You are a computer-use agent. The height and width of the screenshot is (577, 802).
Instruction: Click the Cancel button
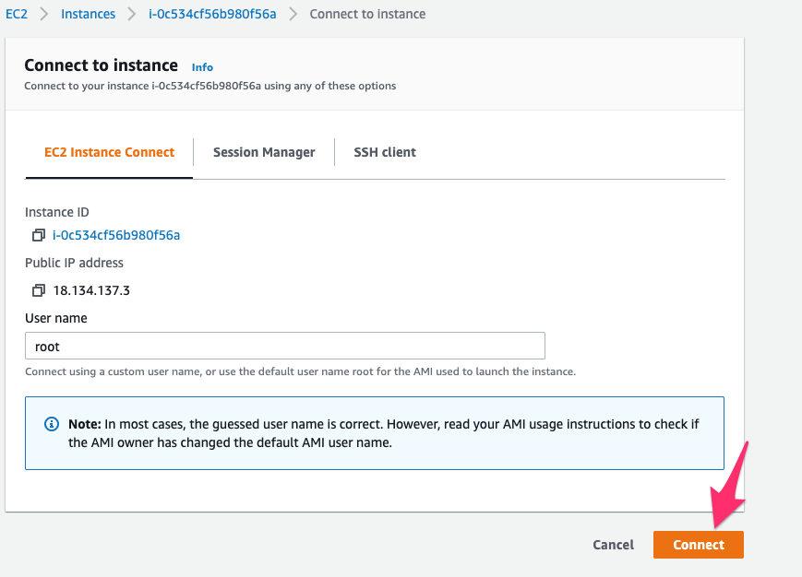(x=613, y=545)
